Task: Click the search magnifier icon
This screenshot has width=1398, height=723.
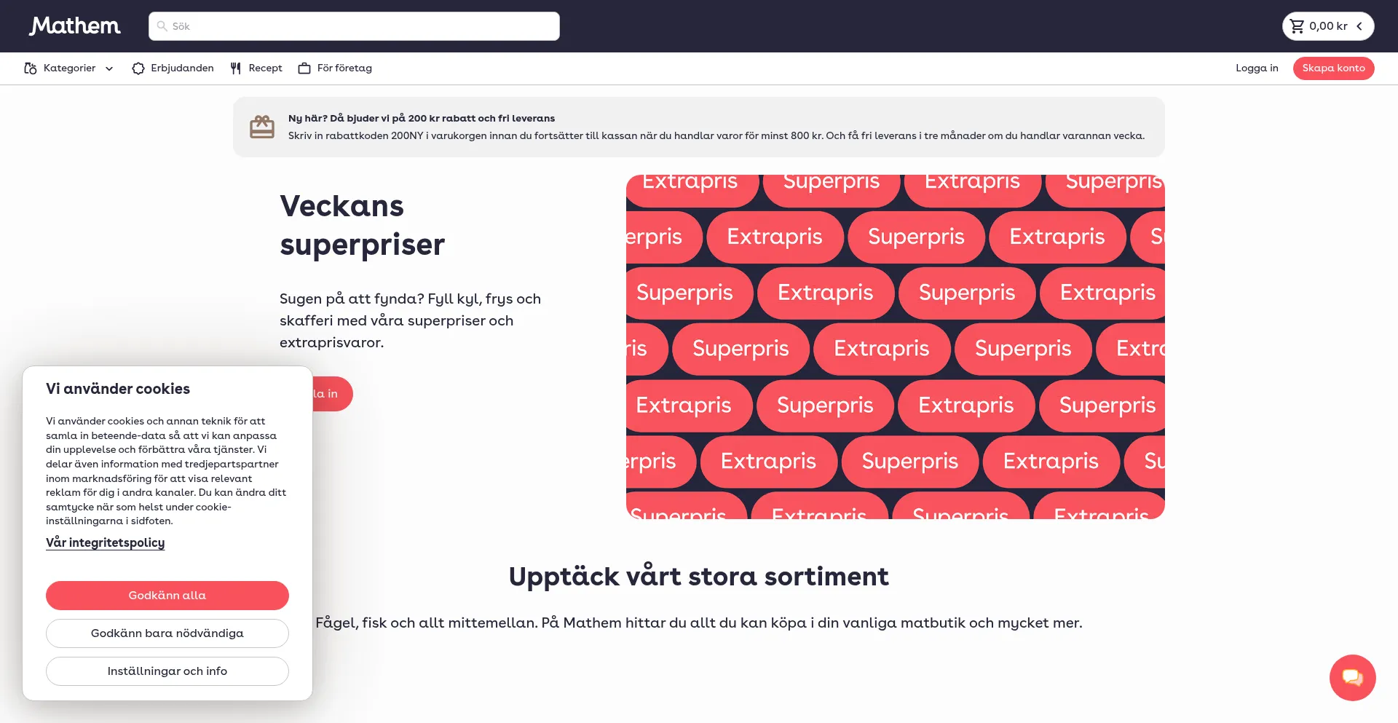Action: 162,26
